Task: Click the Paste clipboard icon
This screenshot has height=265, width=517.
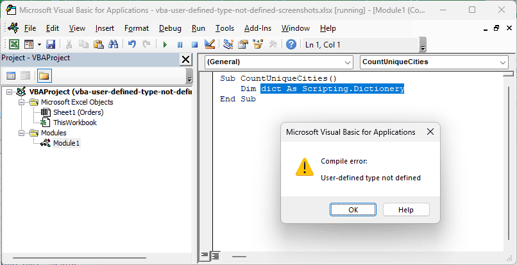Action: point(99,44)
